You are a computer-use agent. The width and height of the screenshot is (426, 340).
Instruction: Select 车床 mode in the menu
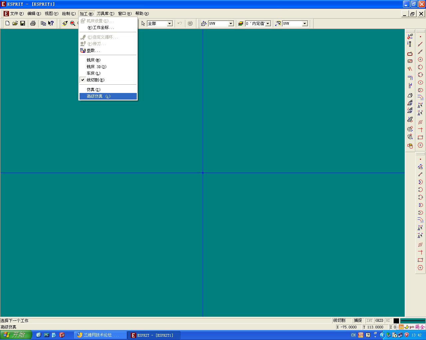108,73
